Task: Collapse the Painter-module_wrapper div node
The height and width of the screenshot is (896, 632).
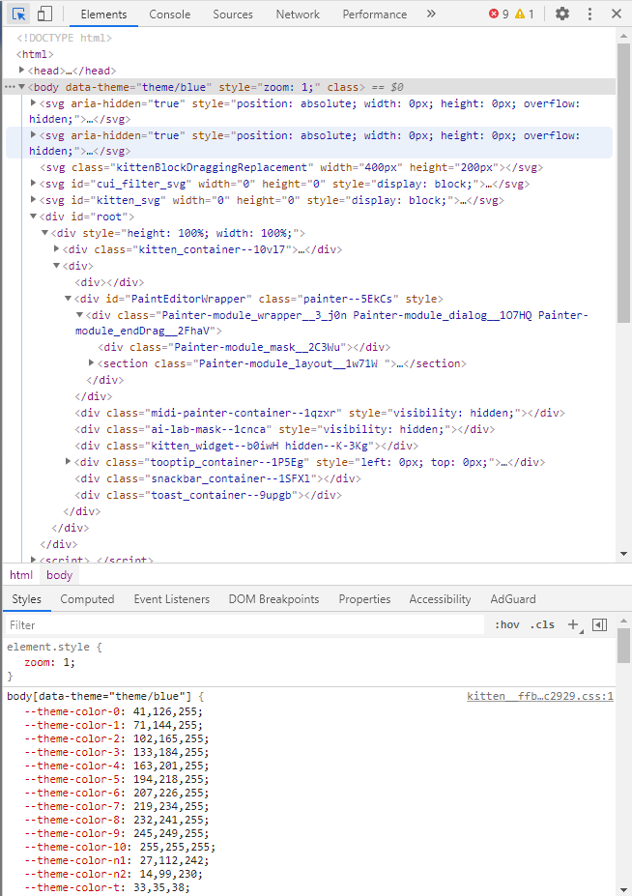Action: [79, 315]
